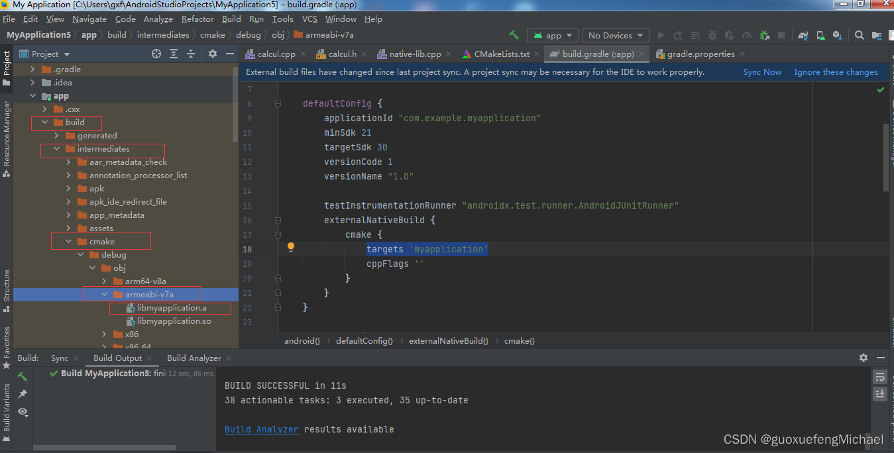894x453 pixels.
Task: Open Build Analyzer results link
Action: [x=261, y=429]
